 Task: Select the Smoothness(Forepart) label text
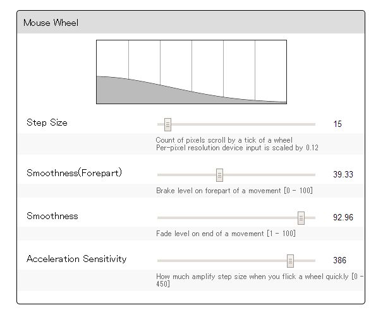(x=74, y=173)
